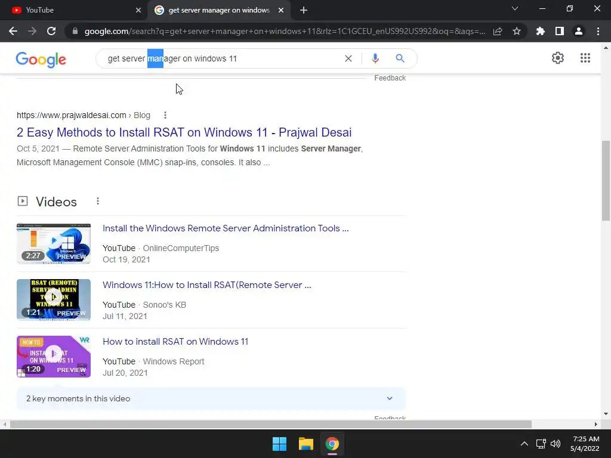Share this page from the address bar
Image resolution: width=611 pixels, height=458 pixels.
(498, 31)
